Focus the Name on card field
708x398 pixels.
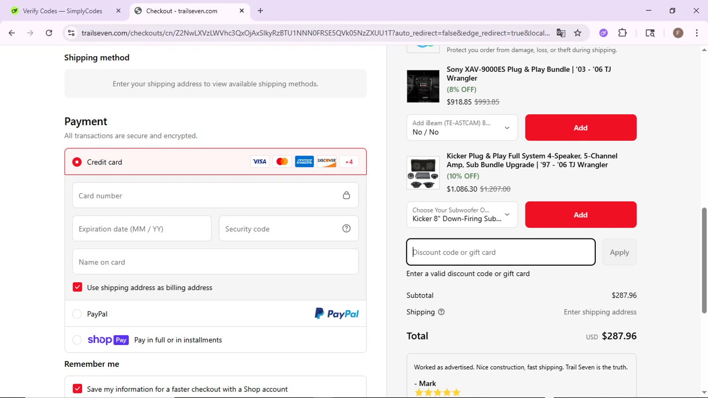point(215,262)
